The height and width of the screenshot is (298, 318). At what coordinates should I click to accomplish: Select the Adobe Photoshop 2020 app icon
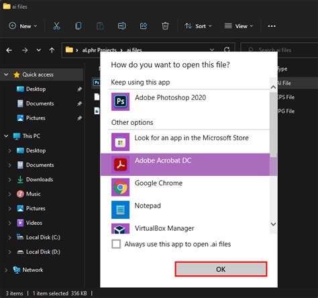[120, 101]
